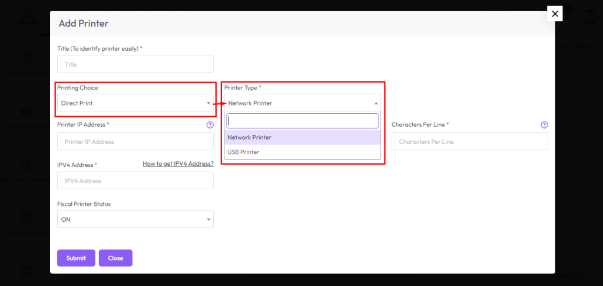This screenshot has width=603, height=286.
Task: Select USB Printer option
Action: [x=303, y=152]
